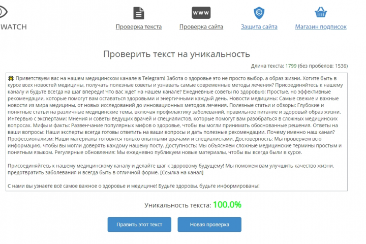Viewport: 366px width, 244px height.
Task: Open the Проверка сайта link
Action: tap(201, 27)
